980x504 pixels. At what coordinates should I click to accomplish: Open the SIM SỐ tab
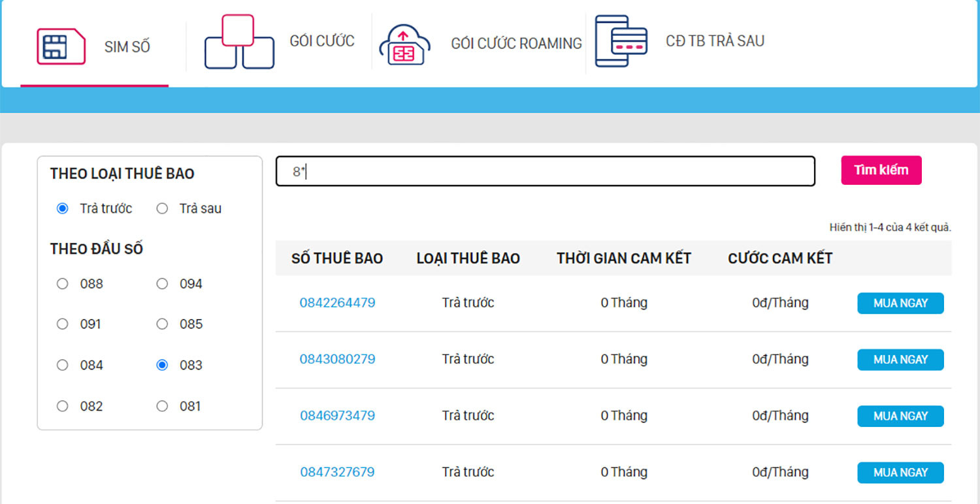tap(127, 47)
